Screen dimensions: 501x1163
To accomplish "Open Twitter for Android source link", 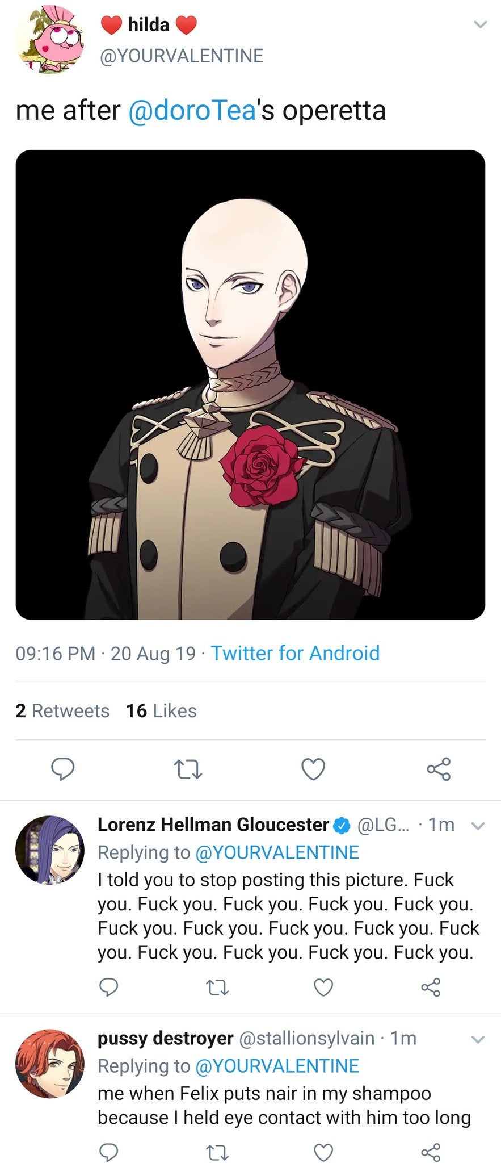I will pyautogui.click(x=295, y=653).
